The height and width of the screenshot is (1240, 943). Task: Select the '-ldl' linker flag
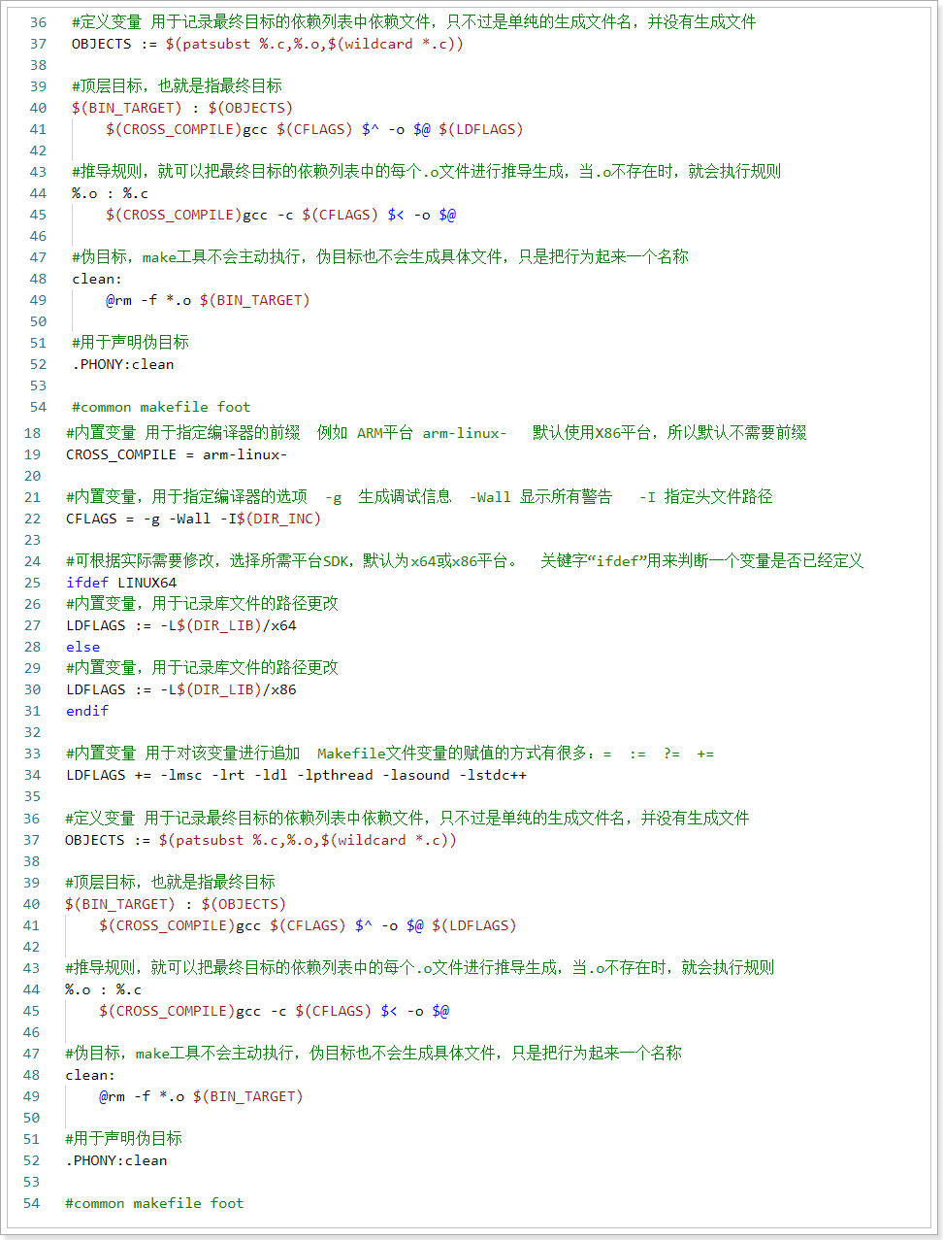point(271,775)
